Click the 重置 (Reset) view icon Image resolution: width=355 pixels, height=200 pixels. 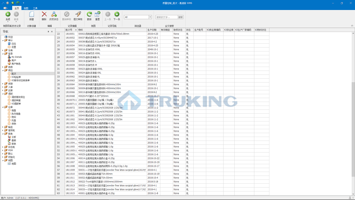coord(97,14)
